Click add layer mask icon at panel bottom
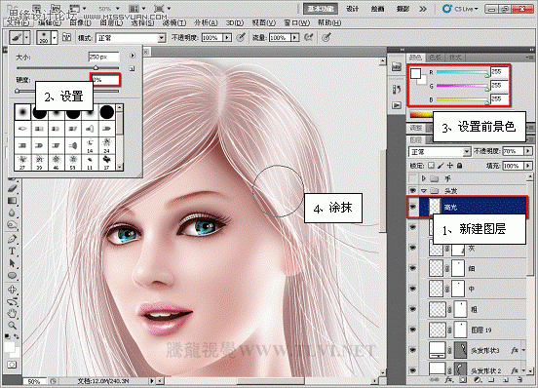This screenshot has width=538, height=388. pos(463,380)
